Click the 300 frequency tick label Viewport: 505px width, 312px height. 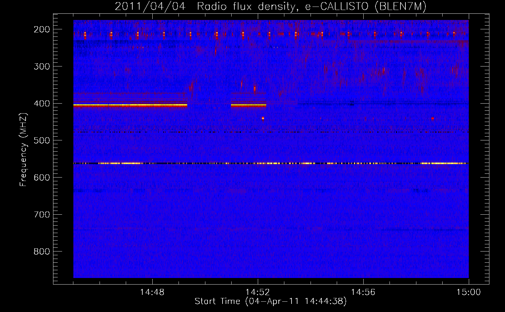point(42,66)
